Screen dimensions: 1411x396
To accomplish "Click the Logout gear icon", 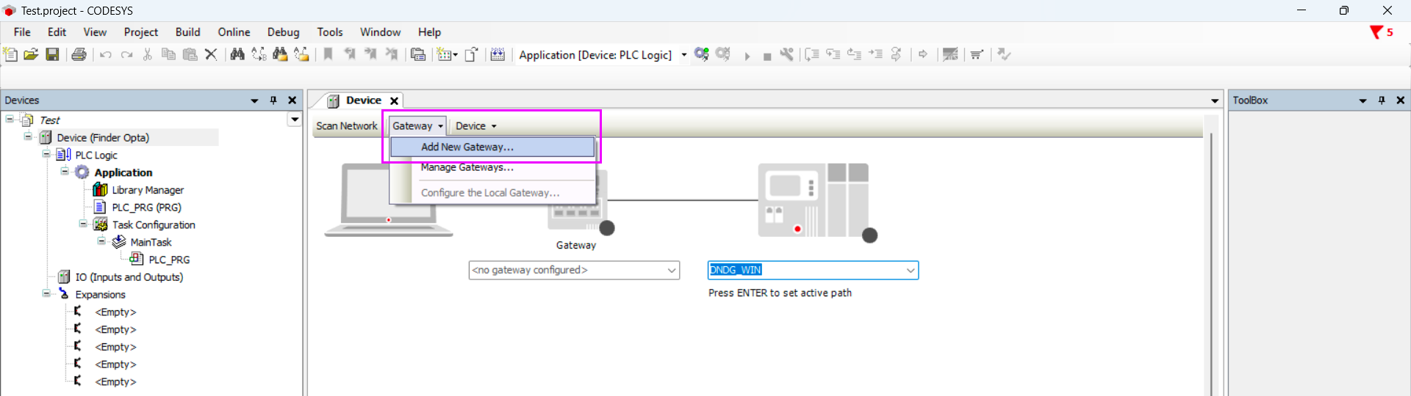I will (723, 54).
